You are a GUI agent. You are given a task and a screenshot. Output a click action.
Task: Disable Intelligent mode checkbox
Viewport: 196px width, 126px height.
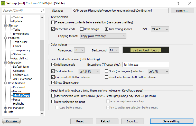coord(53,65)
